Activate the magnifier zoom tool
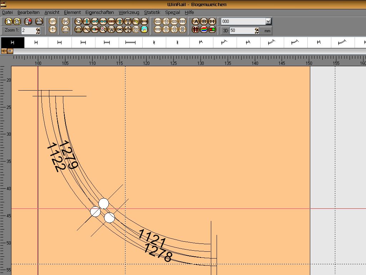The height and width of the screenshot is (275, 366). [103, 30]
